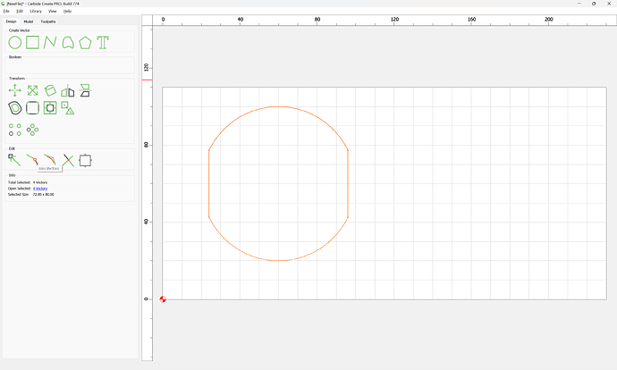Screen dimensions: 617x370
Task: Select the Text create tool
Action: [103, 43]
